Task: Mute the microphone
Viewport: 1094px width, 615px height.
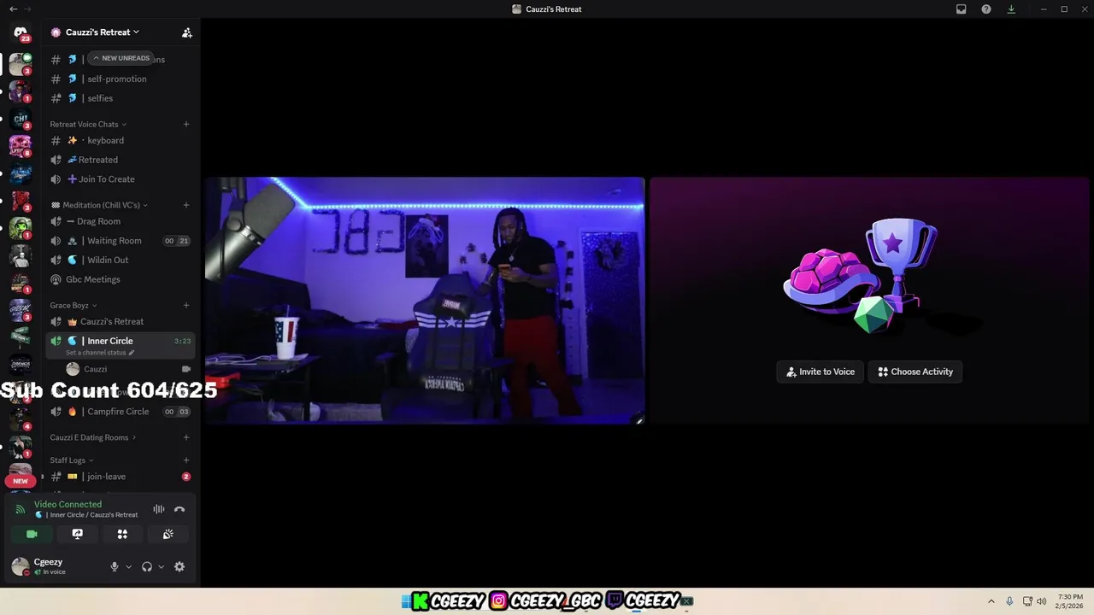Action: pos(115,566)
